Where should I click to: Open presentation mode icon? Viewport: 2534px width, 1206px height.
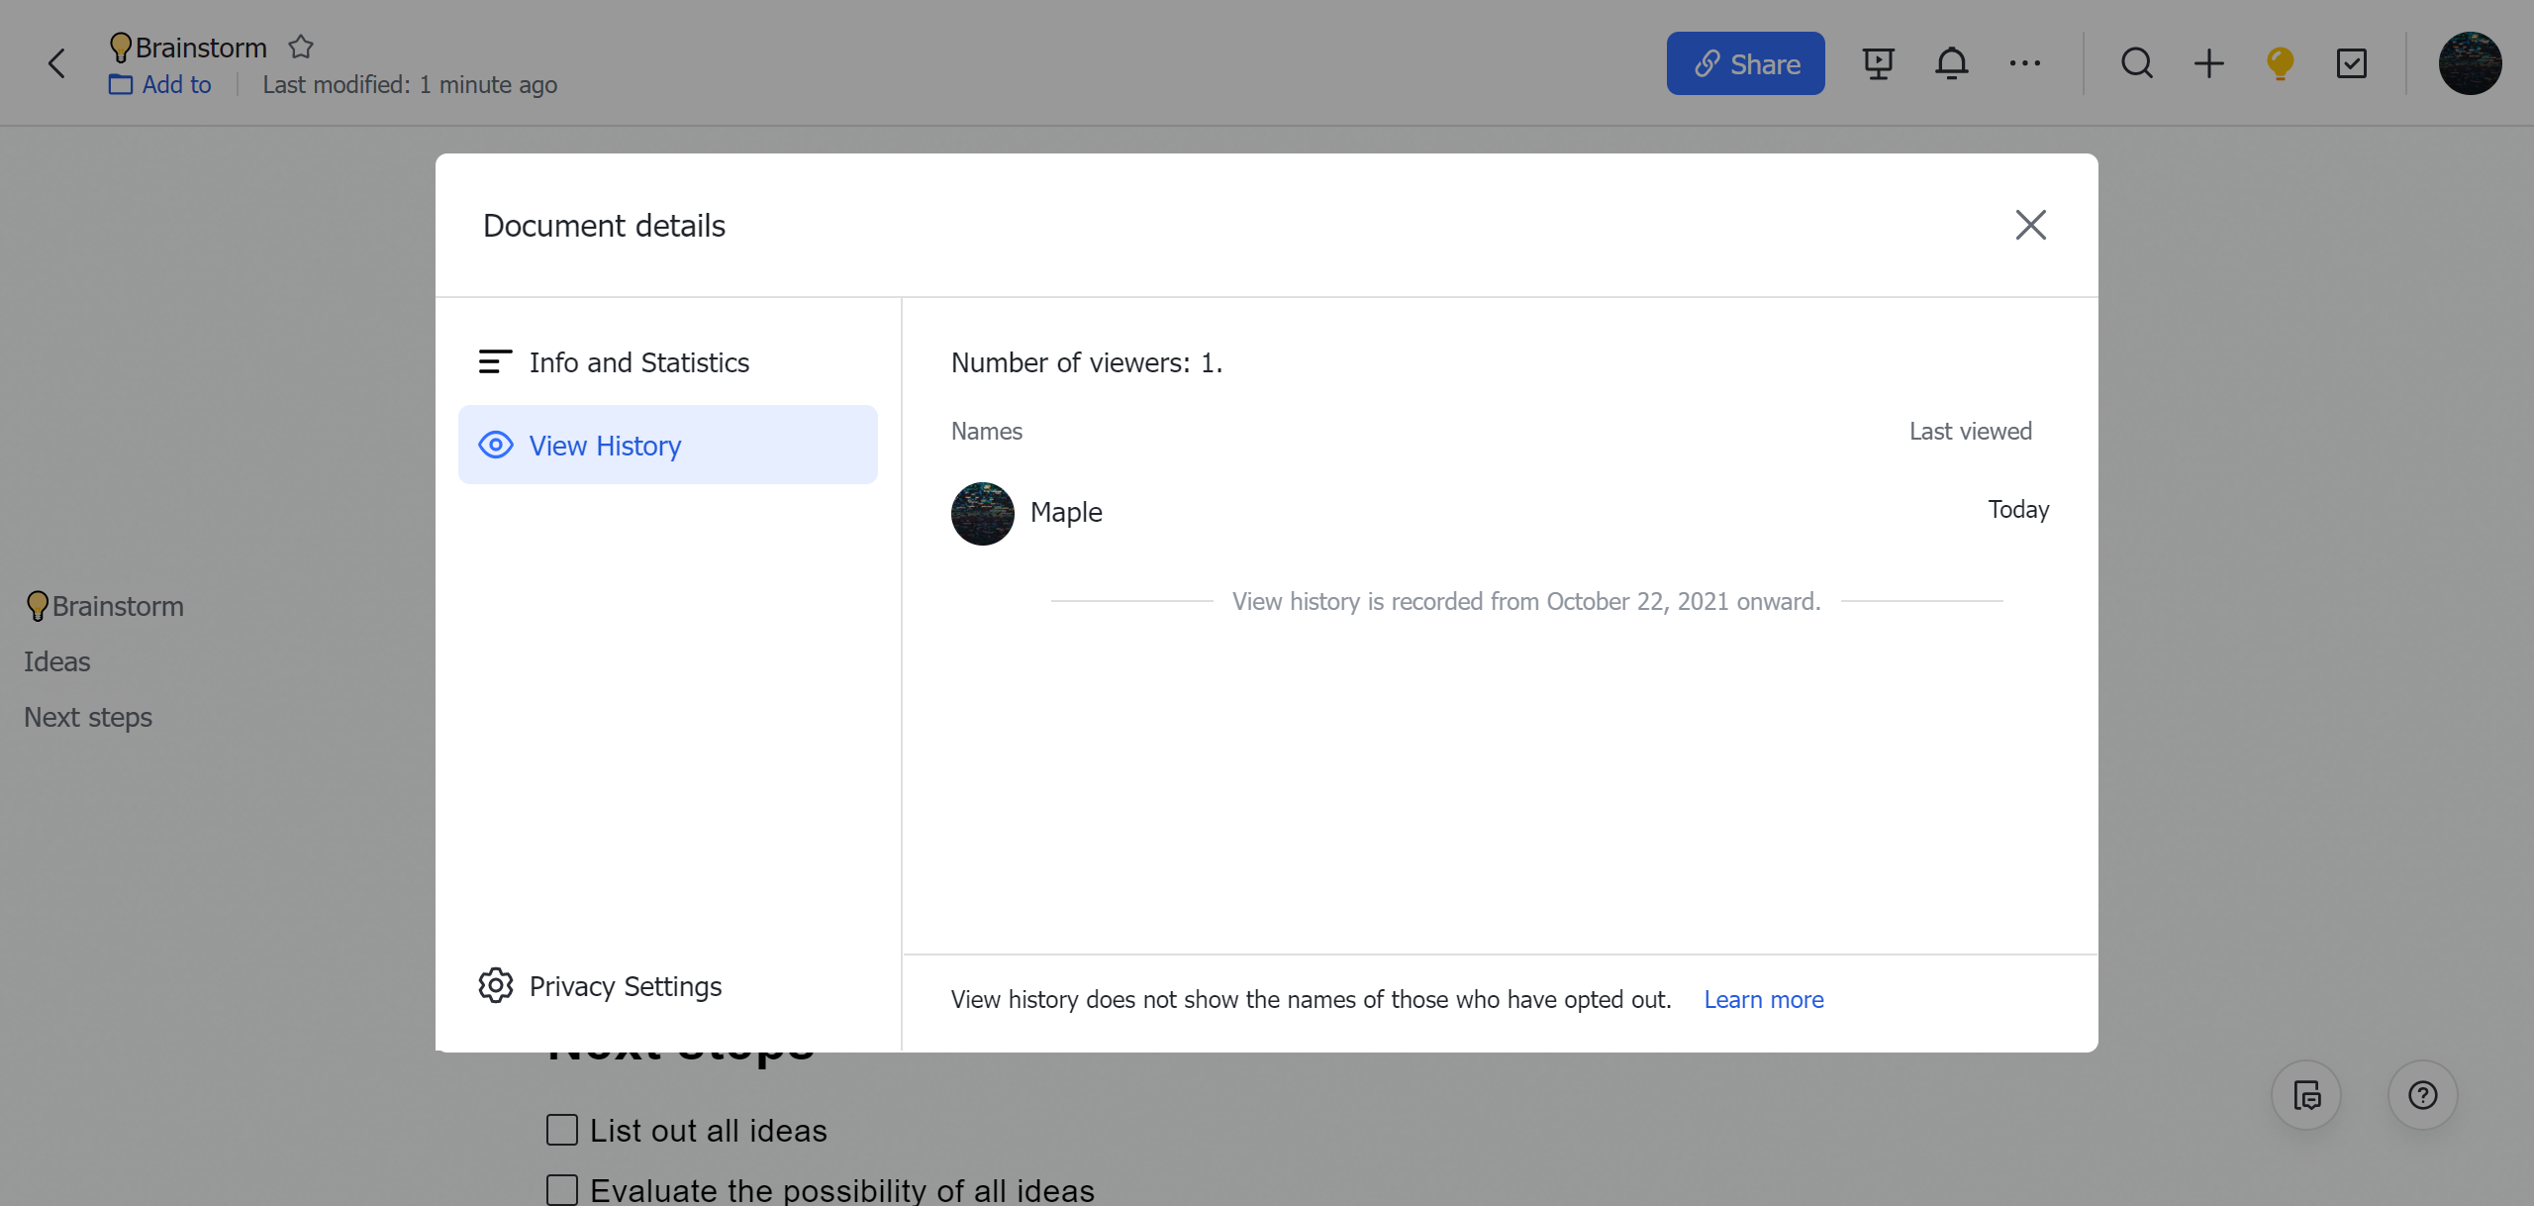(x=1878, y=64)
